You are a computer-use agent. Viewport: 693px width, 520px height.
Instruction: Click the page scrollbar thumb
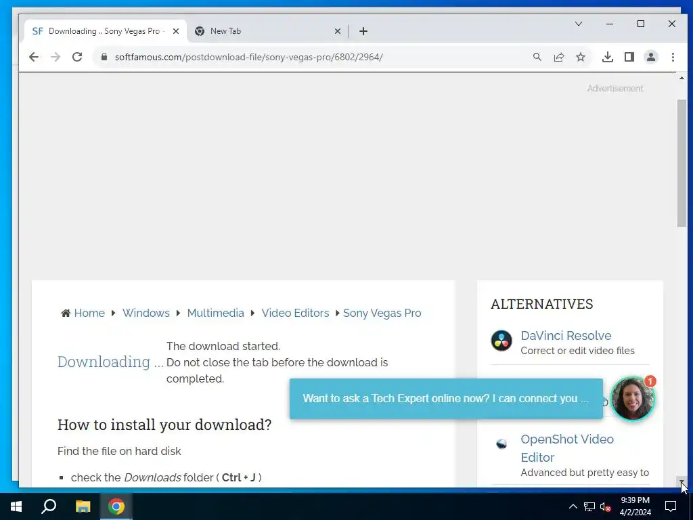point(681,163)
